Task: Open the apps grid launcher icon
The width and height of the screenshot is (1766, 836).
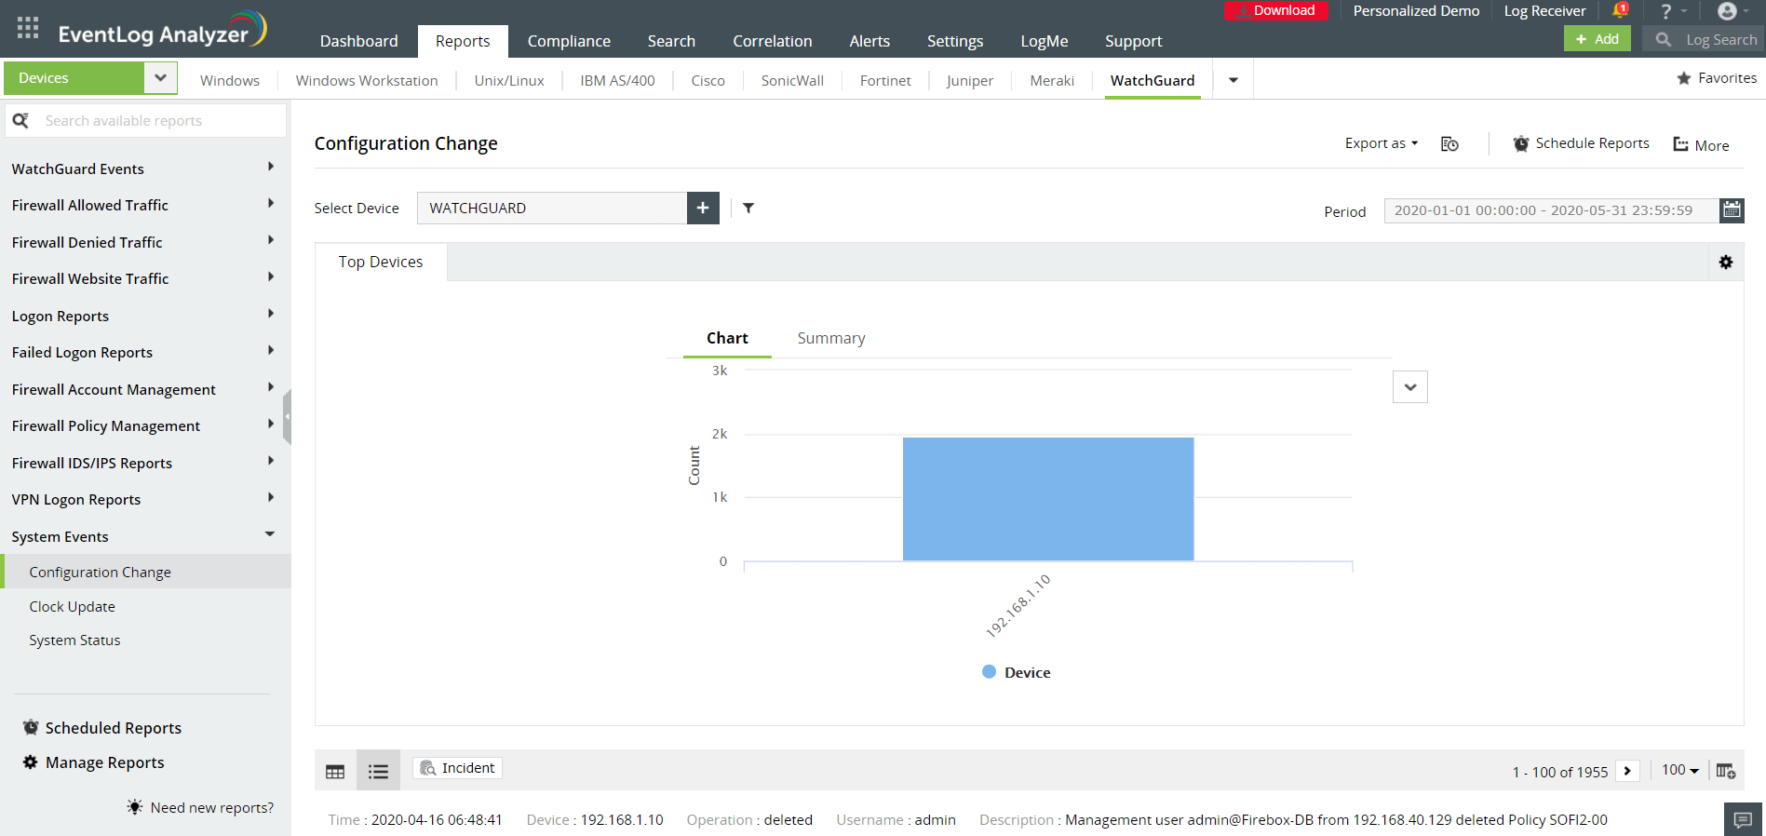Action: pos(28,28)
